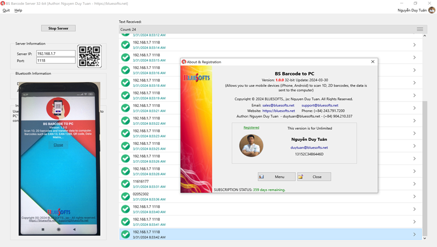This screenshot has width=437, height=247.
Task: Open the Quit menu
Action: pos(6,10)
